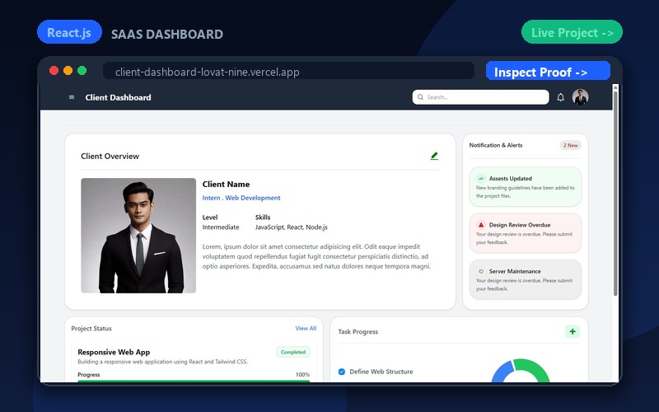
Task: Click the Inspect Proof button
Action: pyautogui.click(x=548, y=71)
